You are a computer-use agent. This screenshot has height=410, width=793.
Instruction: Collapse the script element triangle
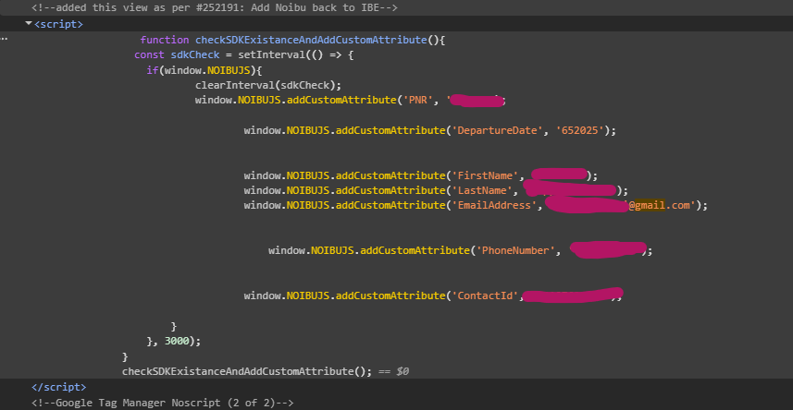[x=29, y=24]
